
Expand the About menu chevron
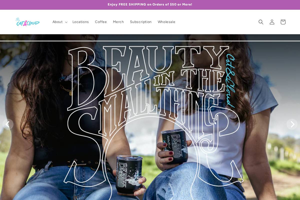66,22
